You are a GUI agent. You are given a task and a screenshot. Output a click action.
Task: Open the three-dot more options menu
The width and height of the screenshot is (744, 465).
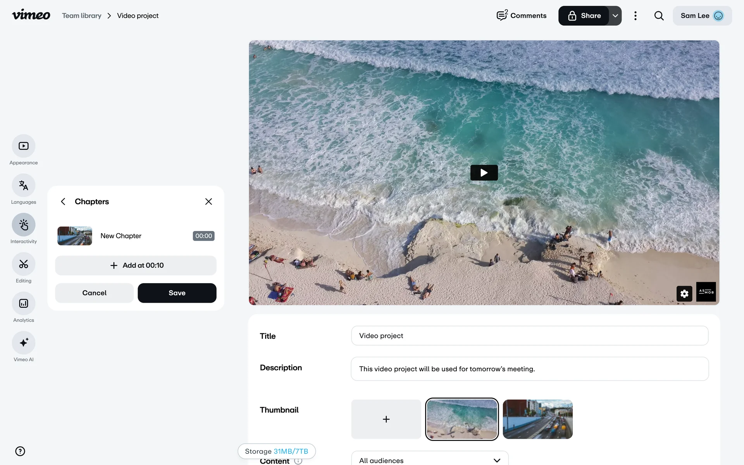pos(635,16)
